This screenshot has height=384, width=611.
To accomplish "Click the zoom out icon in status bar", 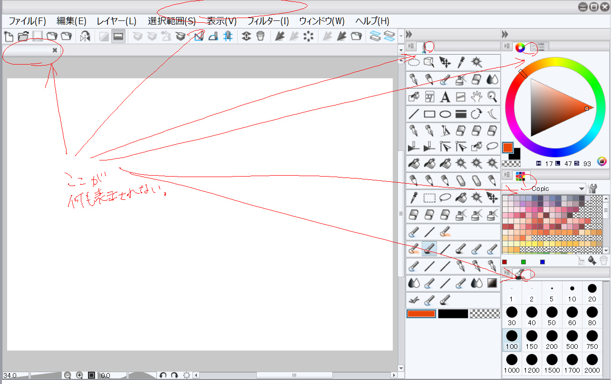I will tap(68, 375).
